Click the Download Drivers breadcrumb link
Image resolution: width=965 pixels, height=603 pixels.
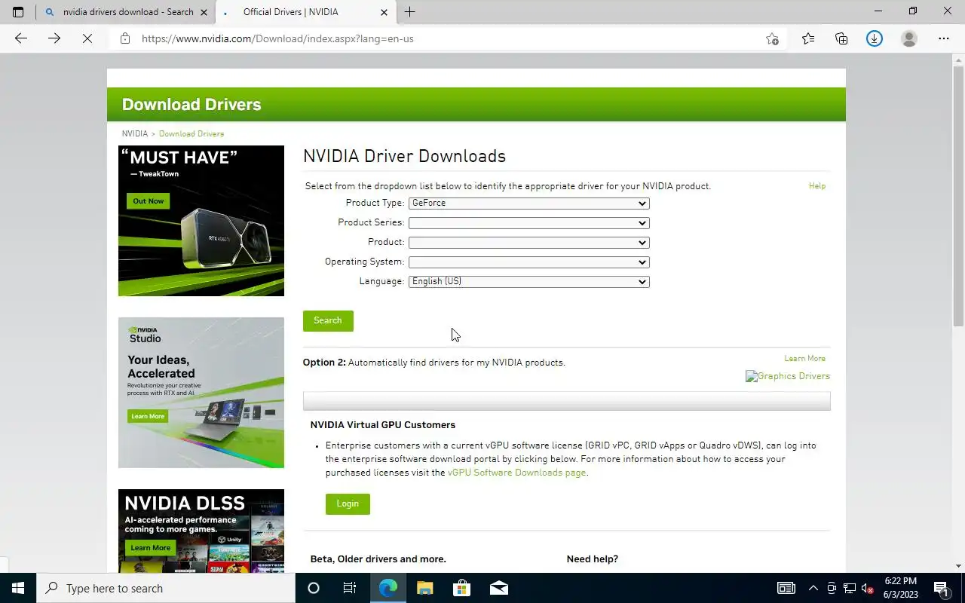pos(191,133)
